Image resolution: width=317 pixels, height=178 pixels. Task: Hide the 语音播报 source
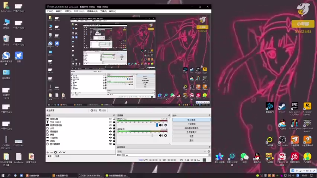tap(111, 132)
